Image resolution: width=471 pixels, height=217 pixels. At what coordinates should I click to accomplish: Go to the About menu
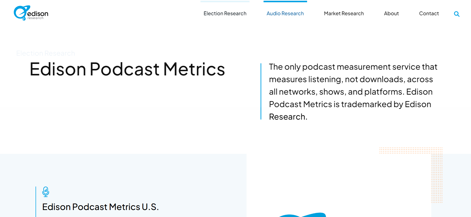(391, 13)
